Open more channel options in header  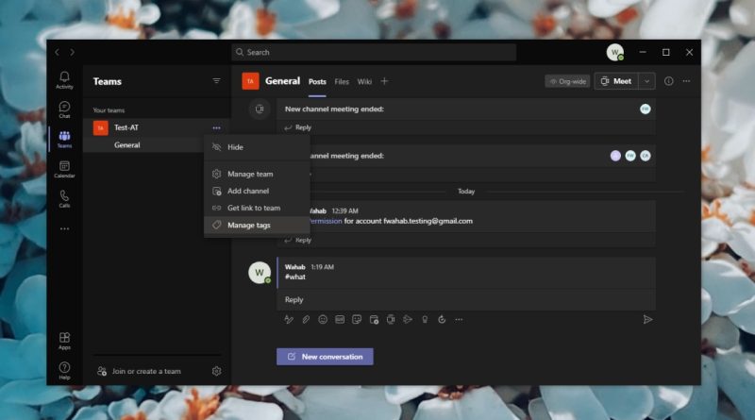[x=687, y=81]
